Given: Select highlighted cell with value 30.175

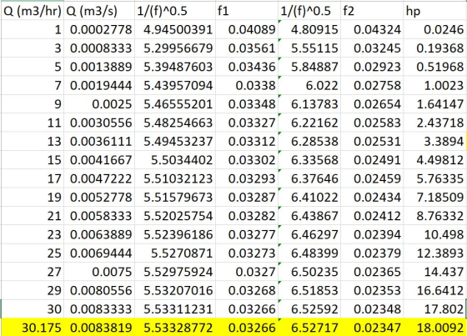Looking at the screenshot, I should tap(33, 328).
